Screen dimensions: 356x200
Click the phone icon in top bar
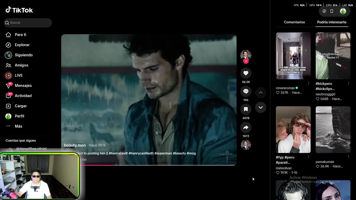(332, 11)
